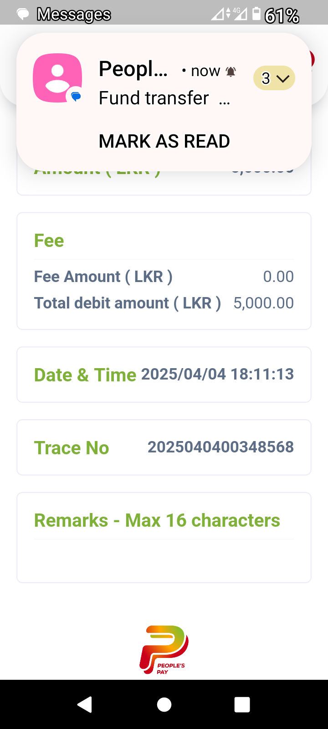Tap the battery icon in status bar
Screen dimensions: 328x729
(256, 14)
